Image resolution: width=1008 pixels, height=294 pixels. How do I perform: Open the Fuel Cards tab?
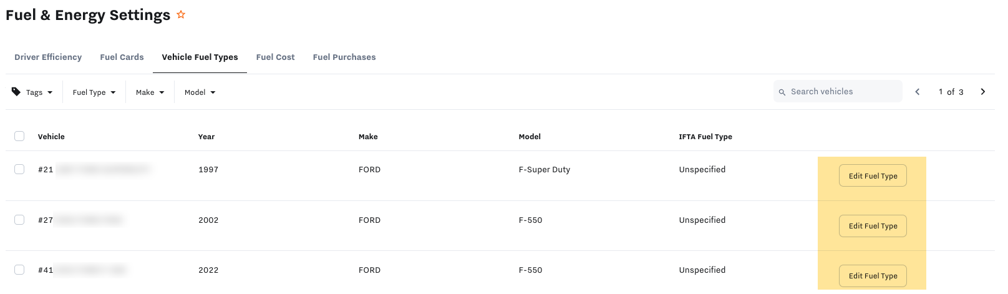pyautogui.click(x=122, y=57)
